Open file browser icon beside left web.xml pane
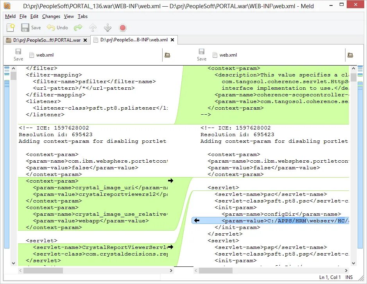 [167, 55]
